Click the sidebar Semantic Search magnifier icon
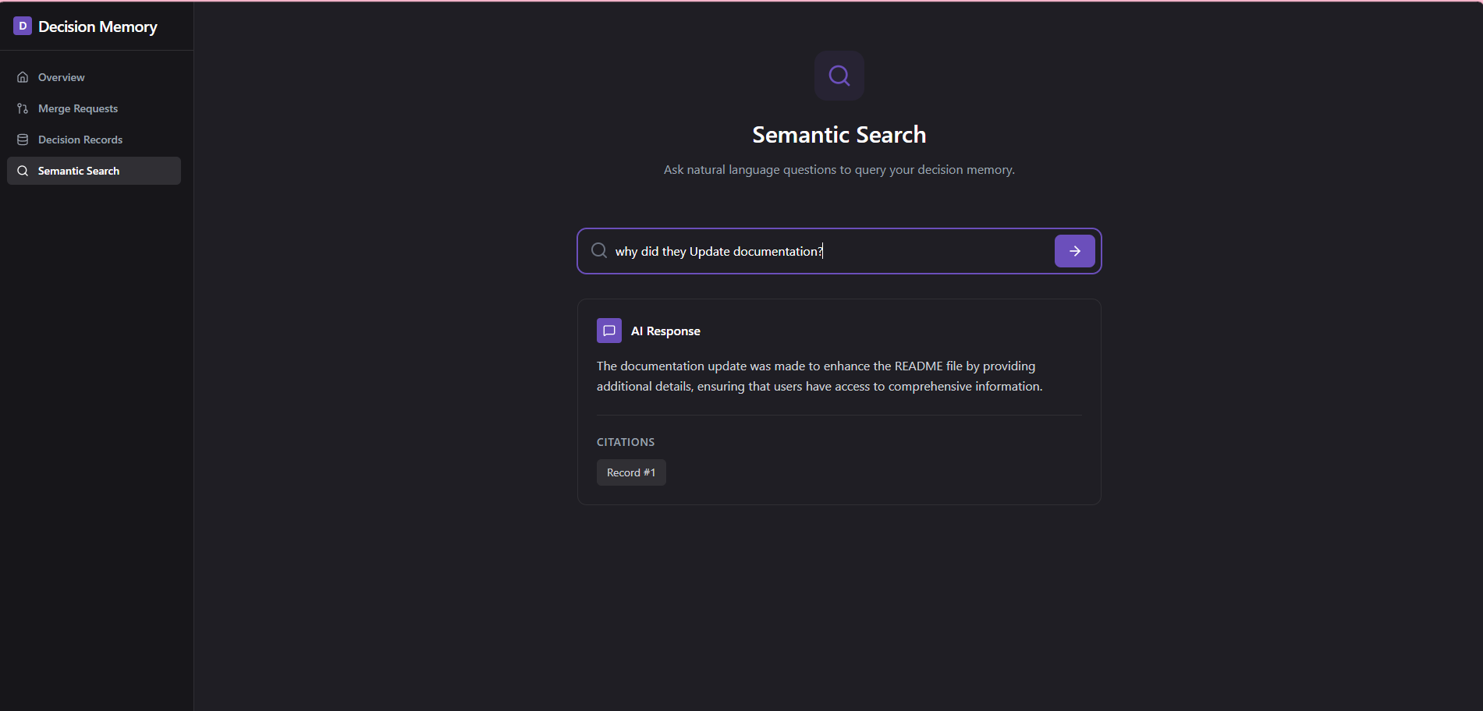Screen dimensions: 1483x711 (x=23, y=171)
